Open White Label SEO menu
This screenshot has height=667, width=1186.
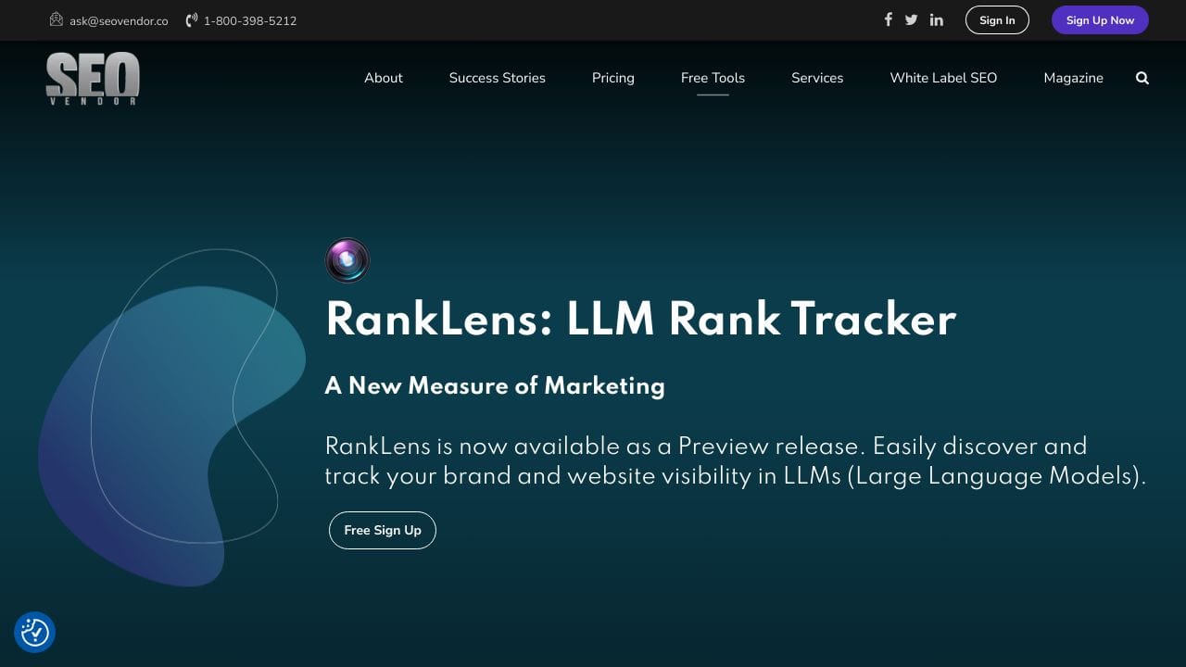943,78
